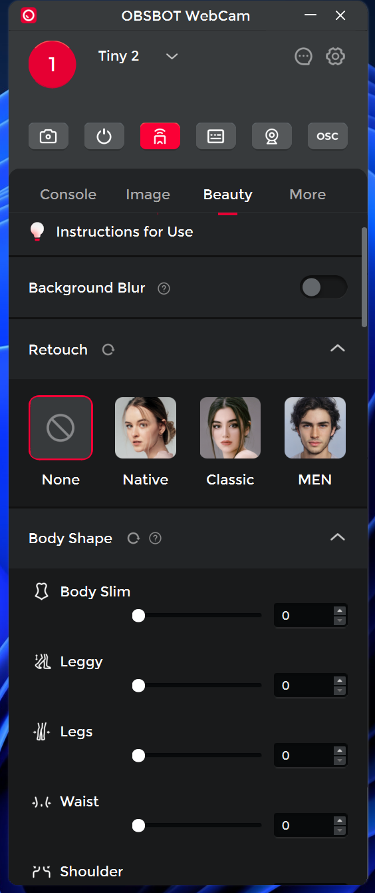Click the Body Slim slider handle
Screen dimensions: 375x893
tap(138, 616)
